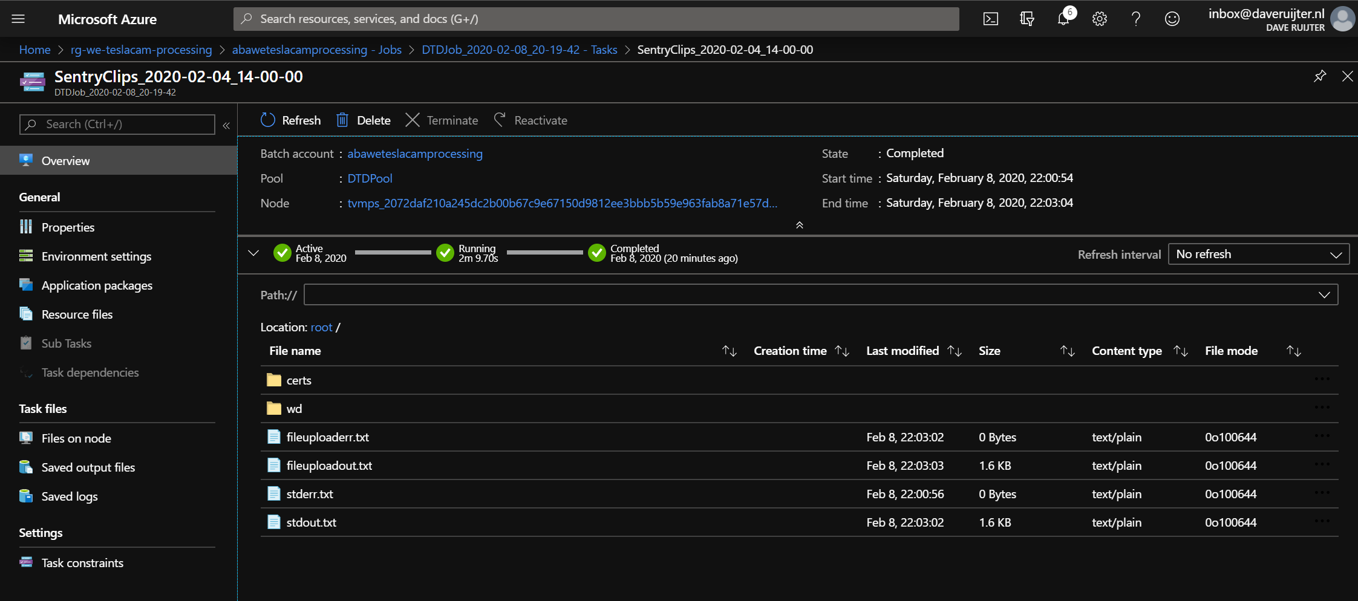Open Cloud Shell from the top bar
Image resolution: width=1358 pixels, height=601 pixels.
991,19
